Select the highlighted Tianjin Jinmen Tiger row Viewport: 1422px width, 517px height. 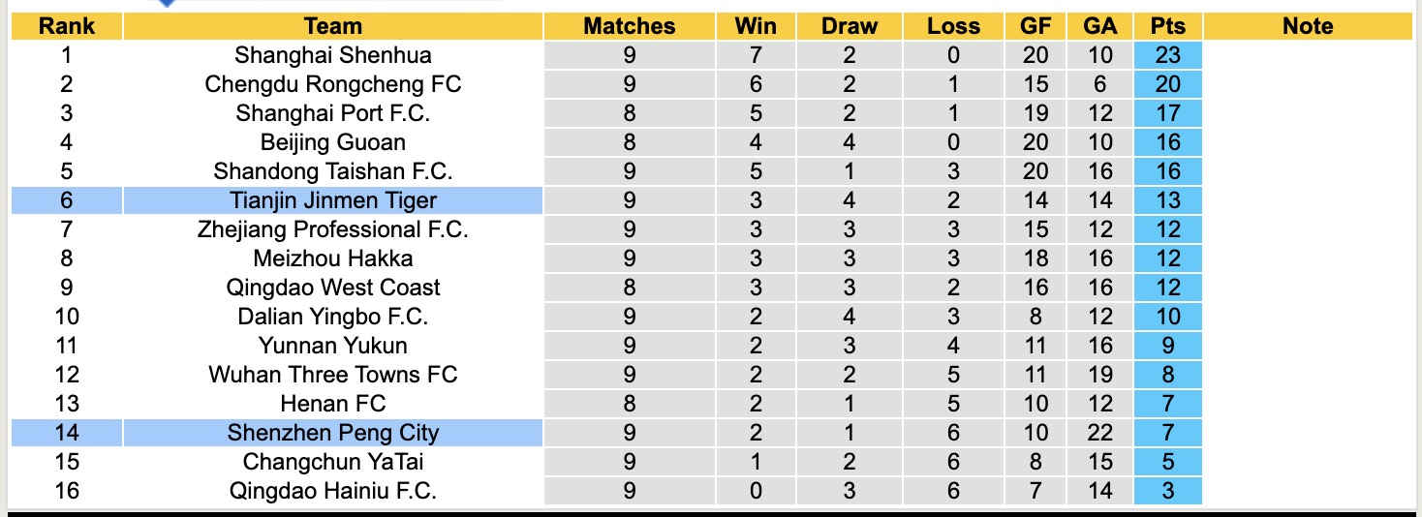coord(332,200)
